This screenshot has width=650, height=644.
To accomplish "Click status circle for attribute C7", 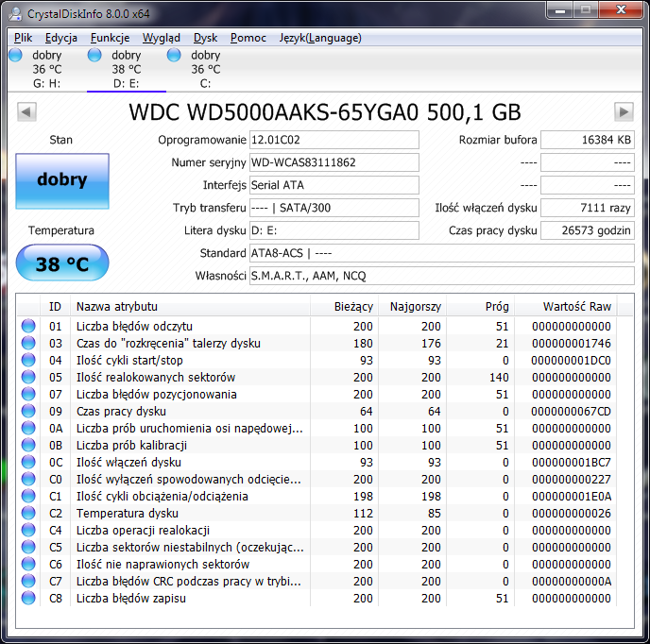I will pyautogui.click(x=28, y=581).
